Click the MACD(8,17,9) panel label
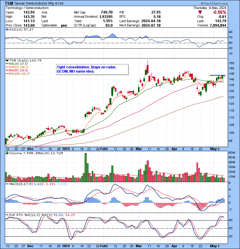Screen dimensions: 240x249 (21, 184)
